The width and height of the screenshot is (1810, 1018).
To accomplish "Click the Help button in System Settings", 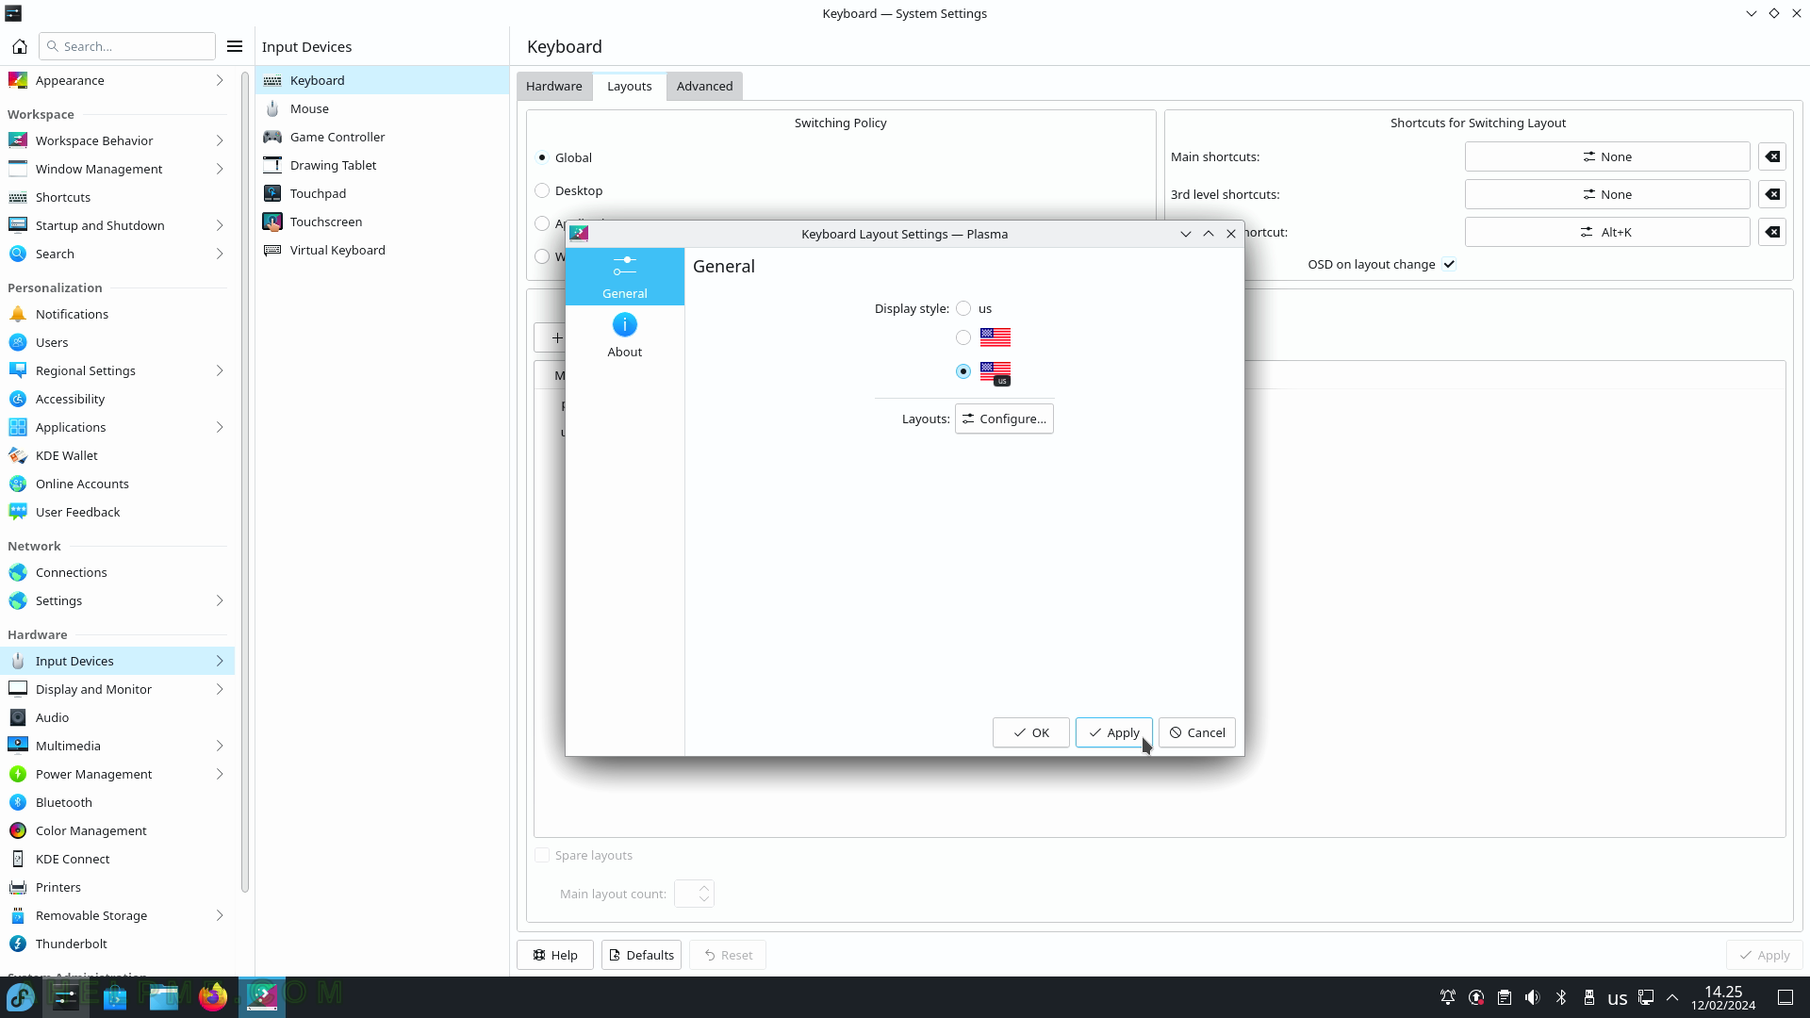I will point(554,955).
